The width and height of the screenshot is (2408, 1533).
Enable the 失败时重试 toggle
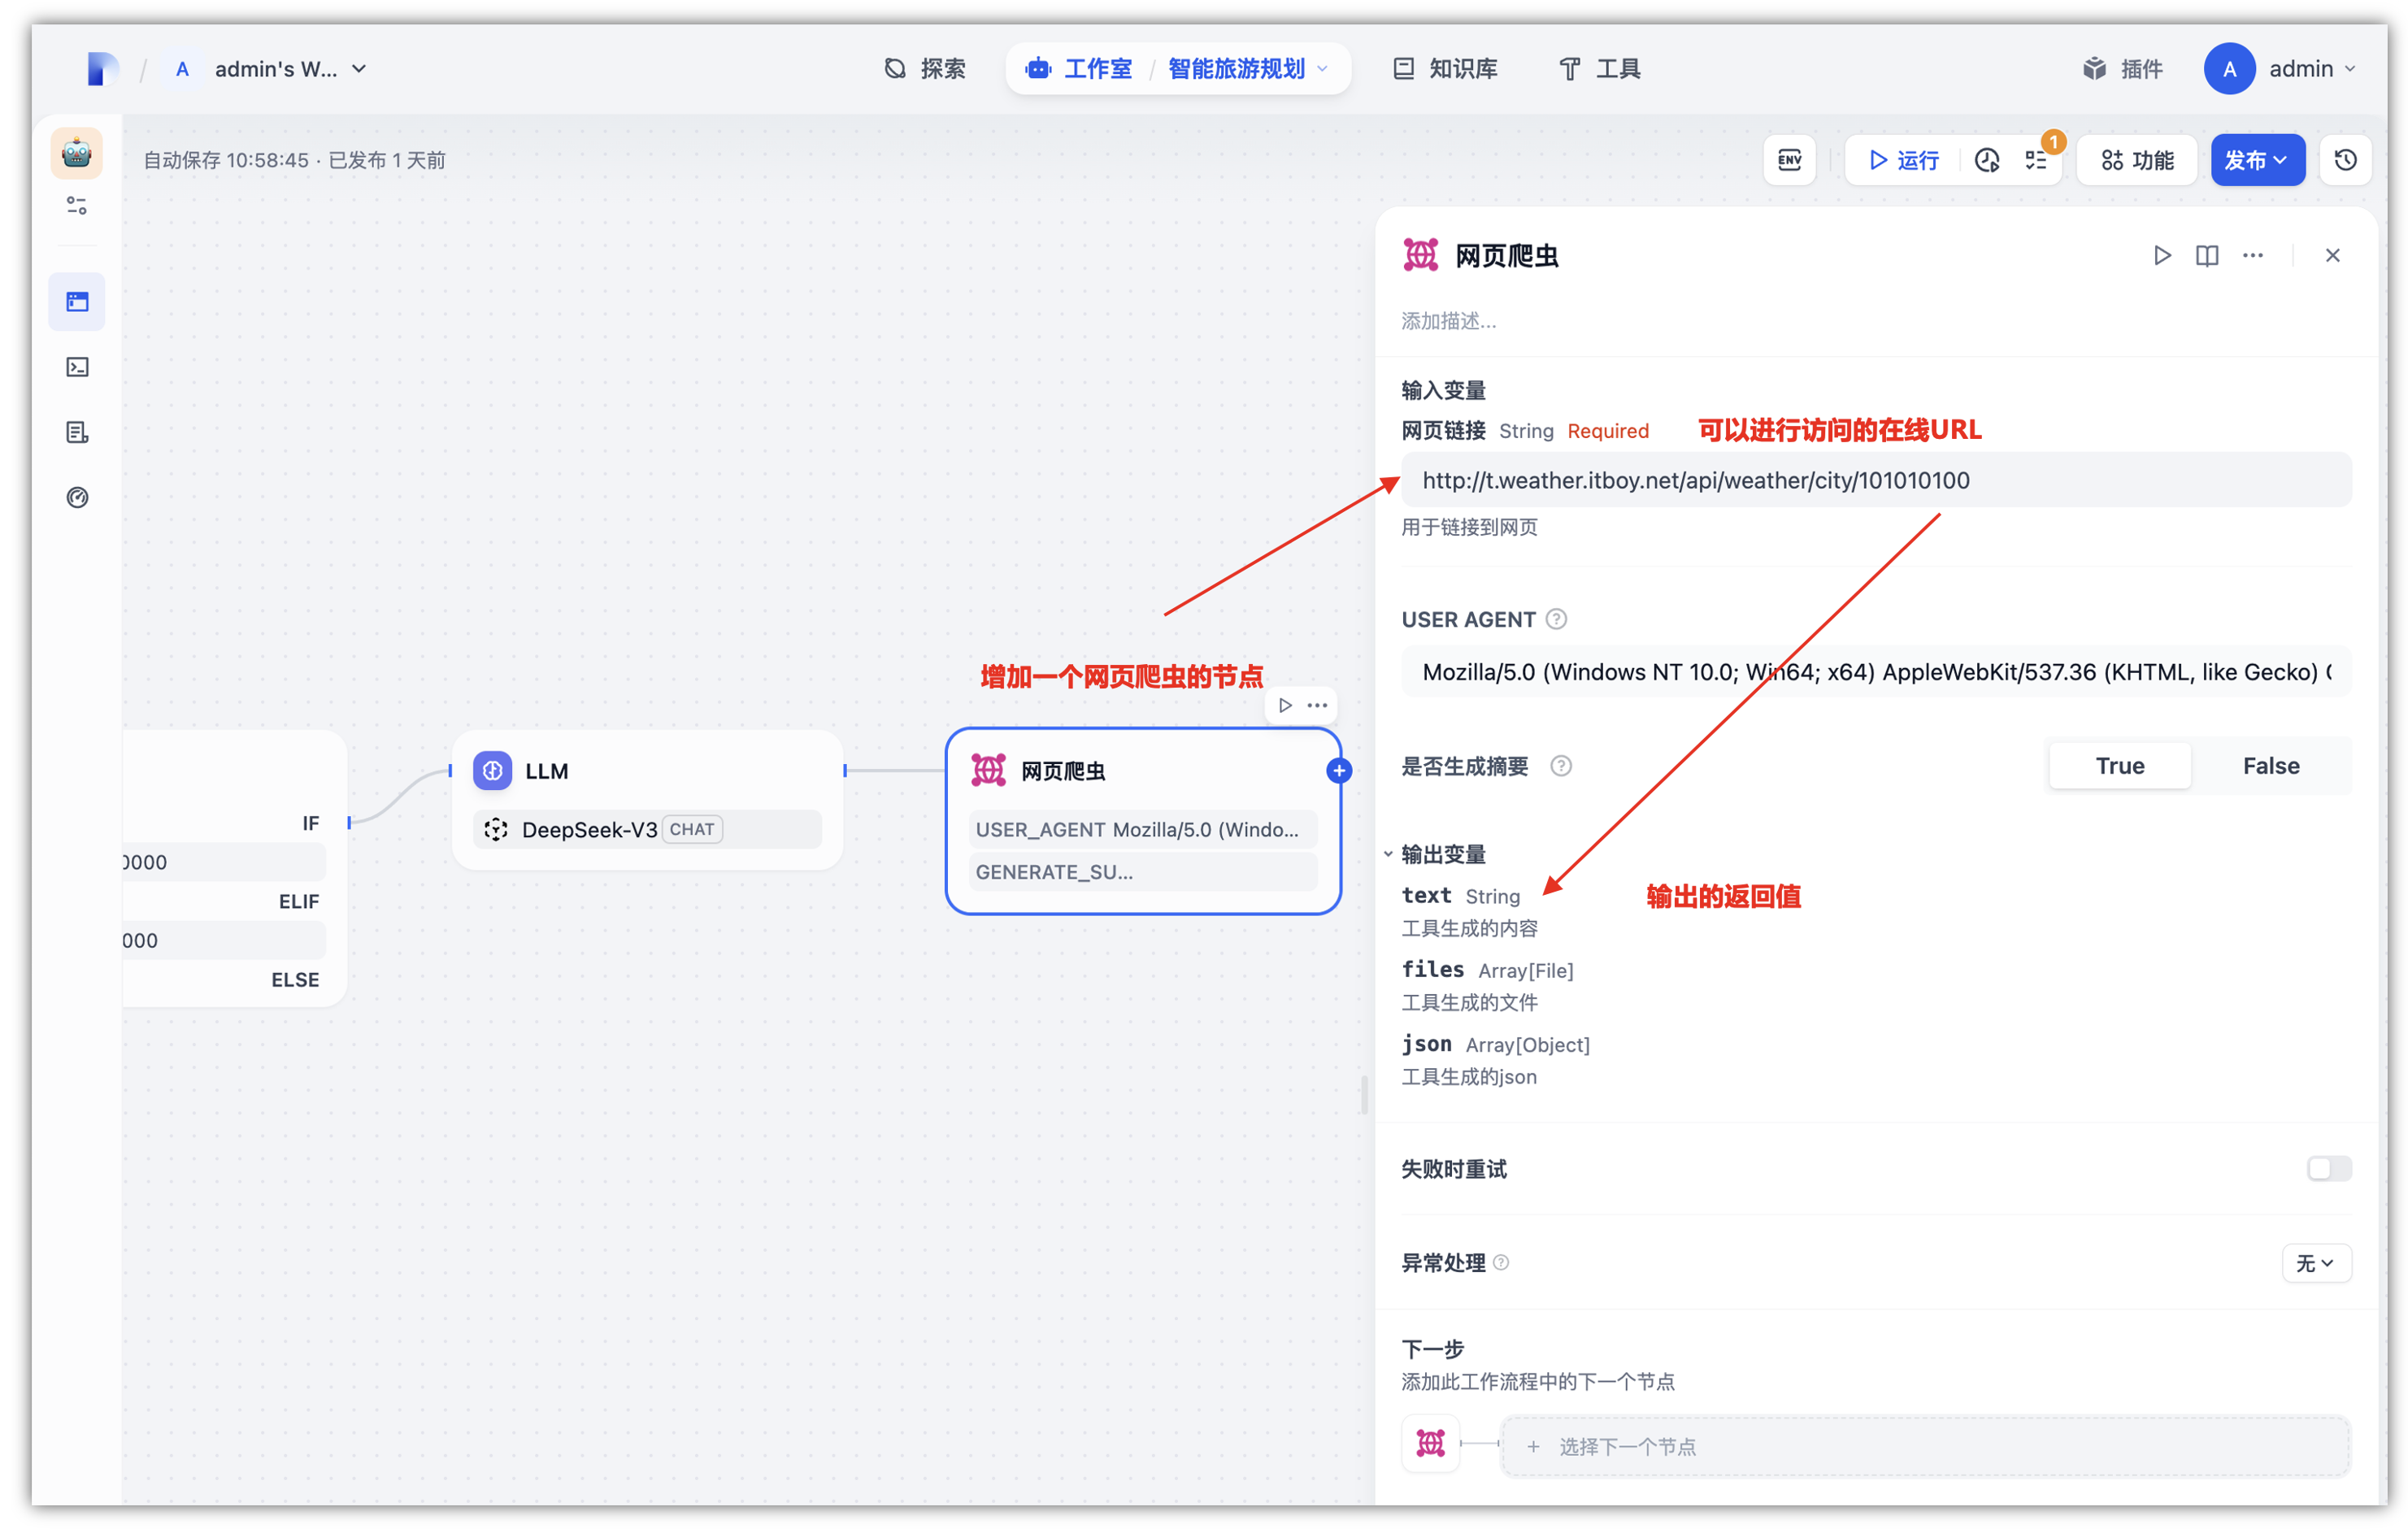pyautogui.click(x=2328, y=1168)
